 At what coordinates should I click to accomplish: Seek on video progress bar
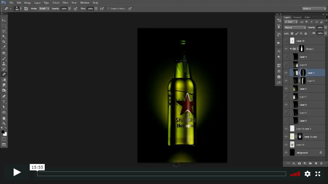161,174
